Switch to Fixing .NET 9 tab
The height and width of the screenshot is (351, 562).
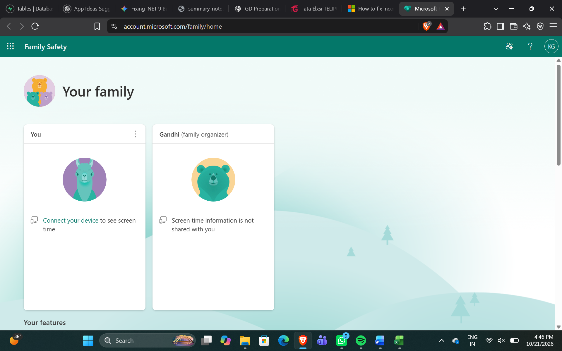[144, 9]
